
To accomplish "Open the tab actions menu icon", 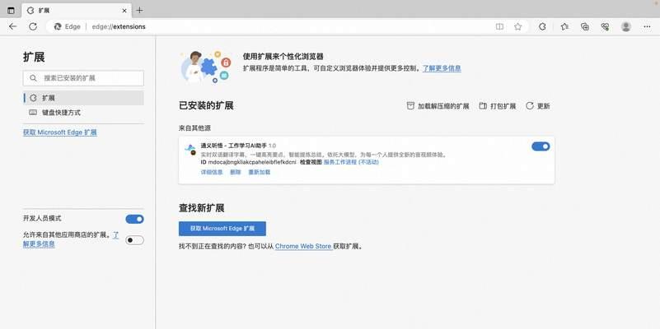I will tap(11, 11).
